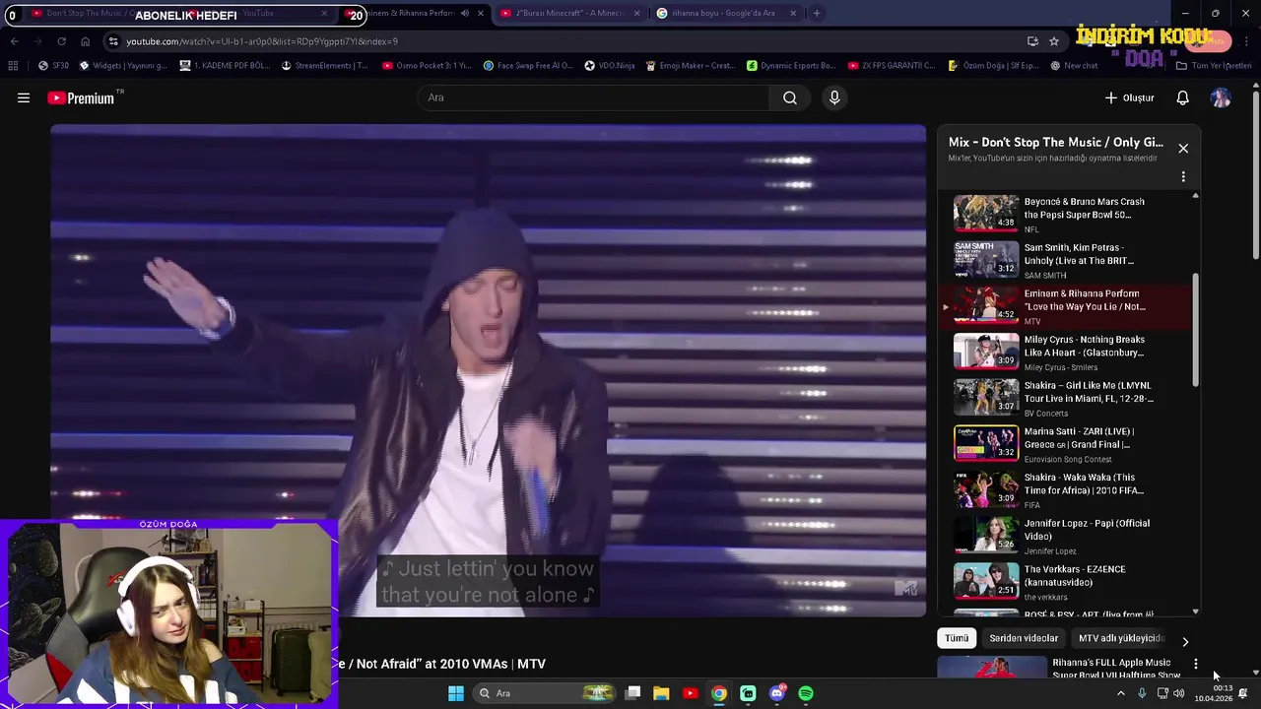The image size is (1261, 709).
Task: Click the install app icon in the address bar
Action: tap(1032, 41)
